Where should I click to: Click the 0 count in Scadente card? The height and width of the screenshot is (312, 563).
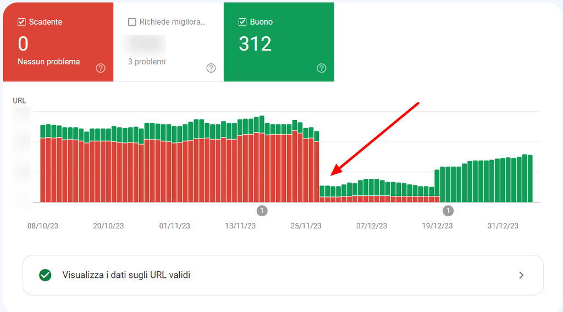point(23,44)
